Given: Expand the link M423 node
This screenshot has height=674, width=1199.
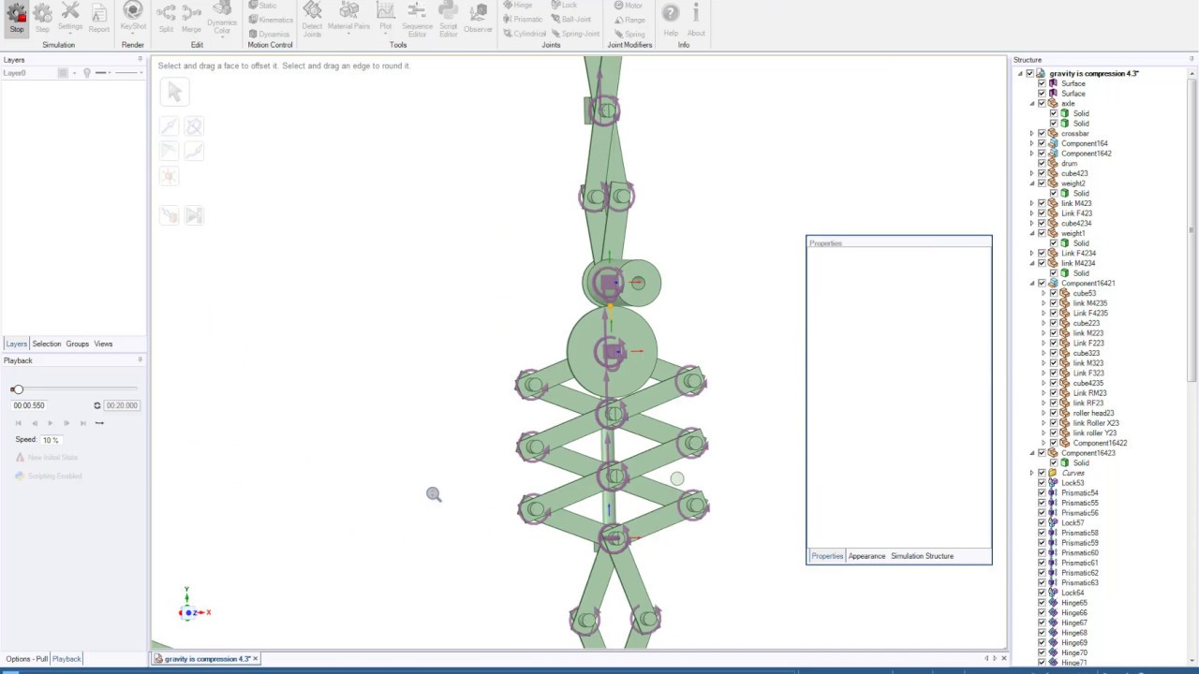Looking at the screenshot, I should click(x=1032, y=204).
